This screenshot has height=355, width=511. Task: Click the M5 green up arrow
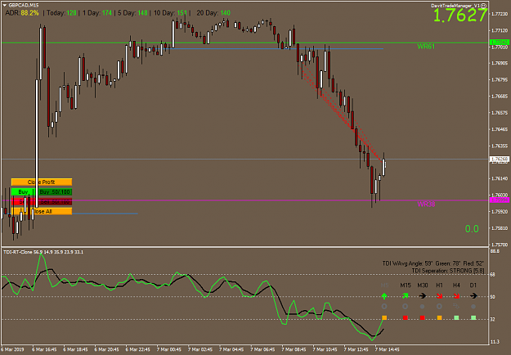tap(384, 296)
